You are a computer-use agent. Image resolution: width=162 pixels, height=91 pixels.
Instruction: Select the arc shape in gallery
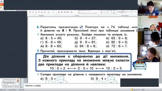[104, 13]
